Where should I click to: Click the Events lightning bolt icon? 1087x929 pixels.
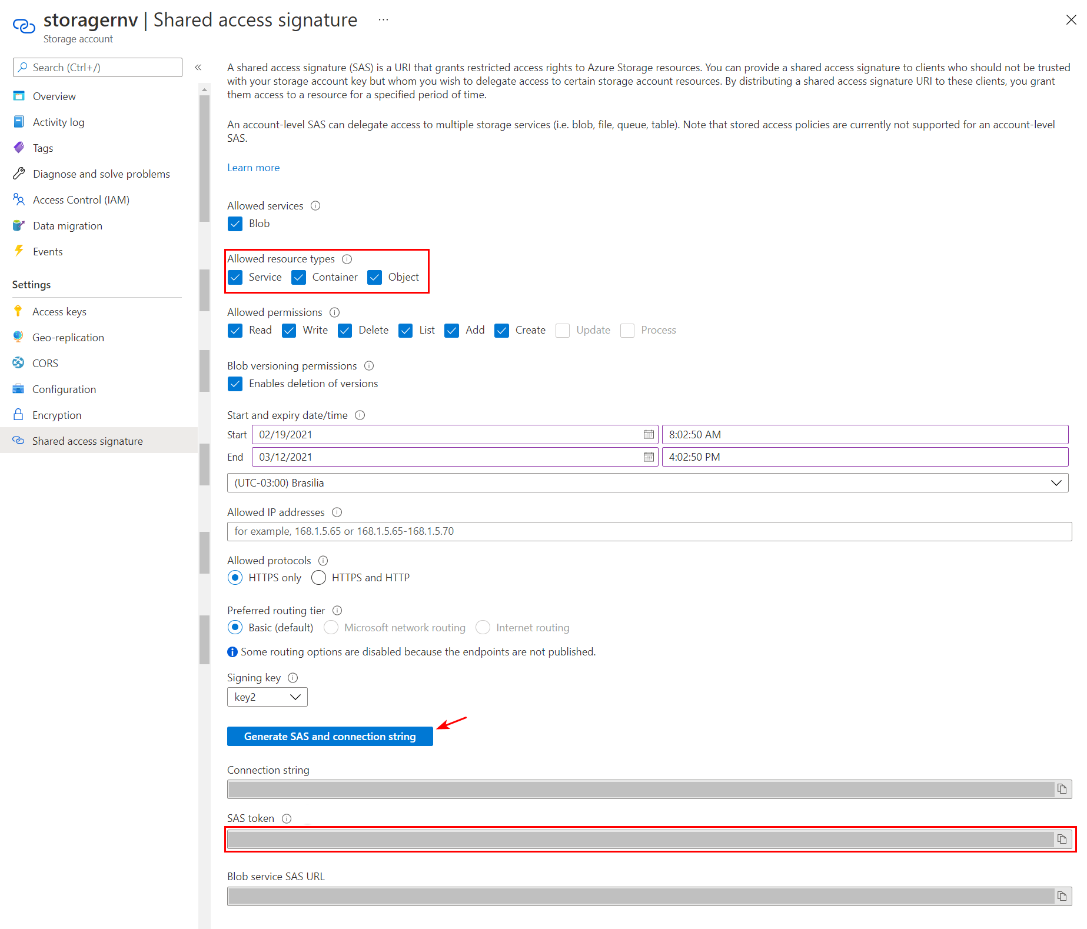click(19, 251)
